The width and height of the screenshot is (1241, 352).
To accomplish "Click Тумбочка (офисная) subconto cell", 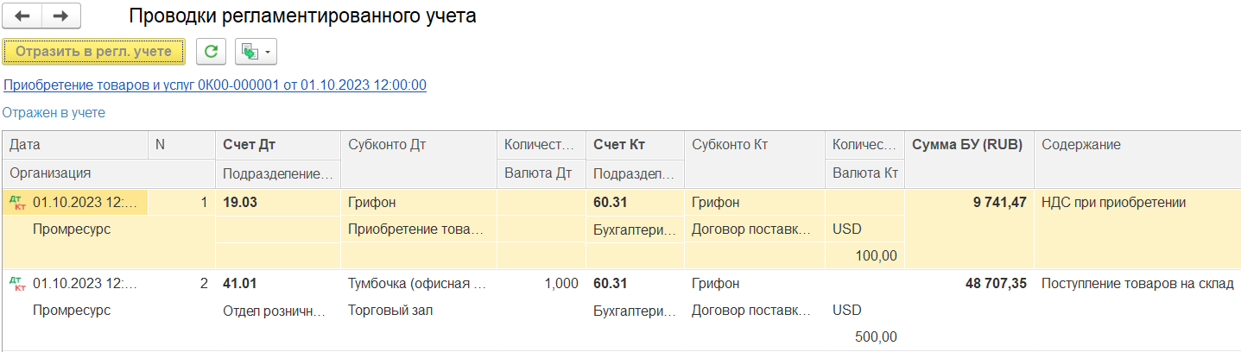I will tap(419, 283).
